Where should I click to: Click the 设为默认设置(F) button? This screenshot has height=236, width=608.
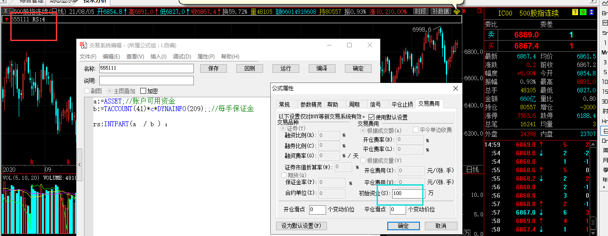pyautogui.click(x=302, y=225)
